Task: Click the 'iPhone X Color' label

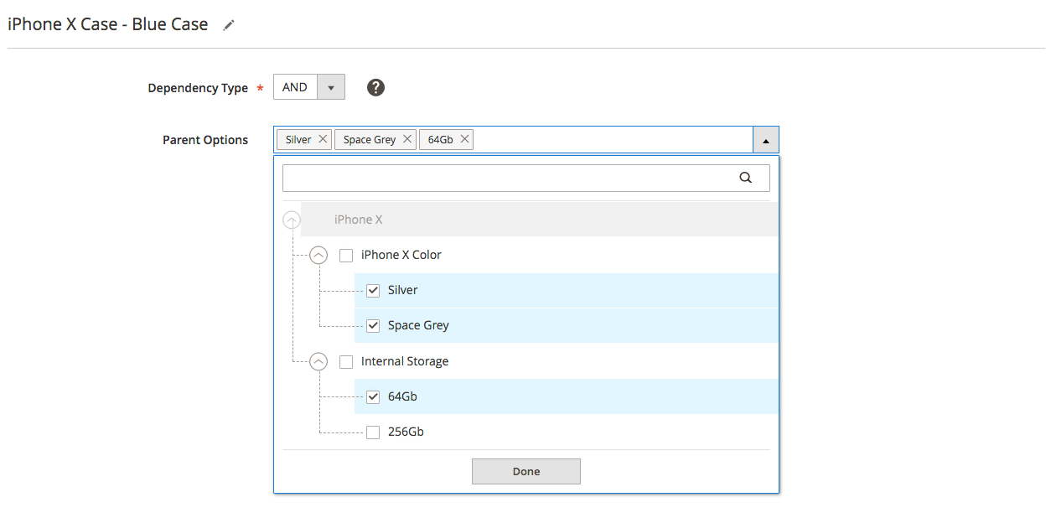Action: pyautogui.click(x=401, y=255)
